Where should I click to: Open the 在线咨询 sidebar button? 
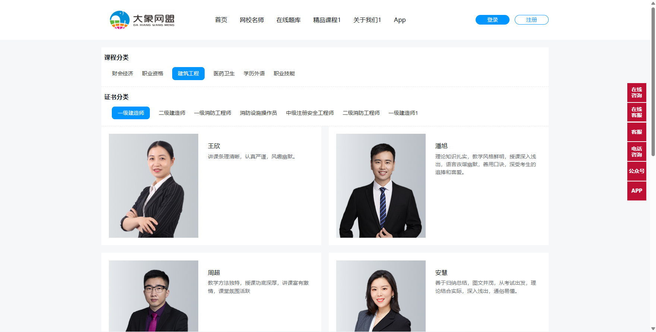(x=636, y=92)
